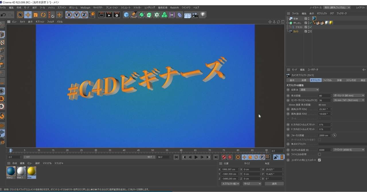The width and height of the screenshot is (367, 192).
Task: Open the オブジェクト相対 coordinate mode dropdown
Action: point(230,184)
